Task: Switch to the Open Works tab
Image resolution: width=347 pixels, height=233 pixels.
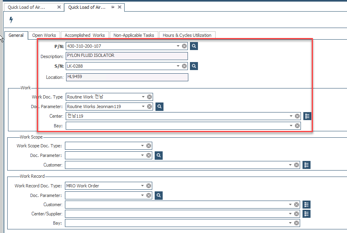Action: click(44, 35)
